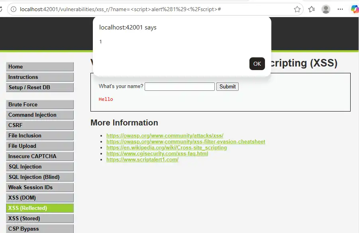The image size is (359, 233).
Task: Select the XSS (Reflected) menu item
Action: click(40, 208)
